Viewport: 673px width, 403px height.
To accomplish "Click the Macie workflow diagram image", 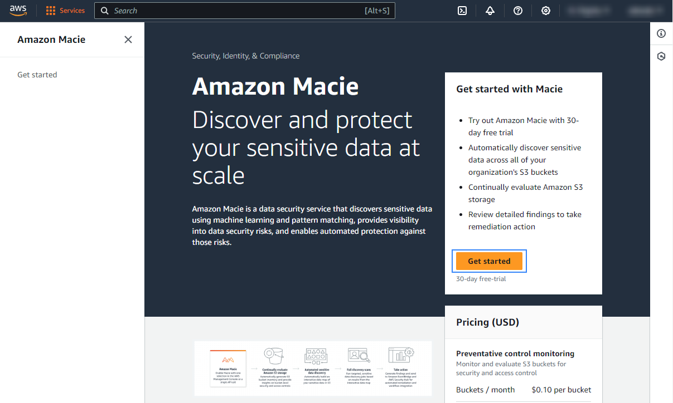I will (x=313, y=368).
